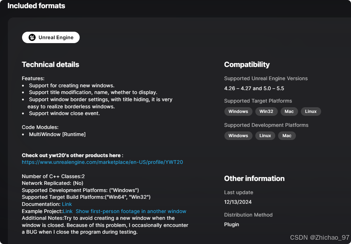Click the 'Additional Notes' paragraph
Viewport: 351px width, 244px height.
pos(105,225)
